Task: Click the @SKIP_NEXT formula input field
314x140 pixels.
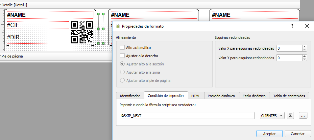Action: point(187,116)
